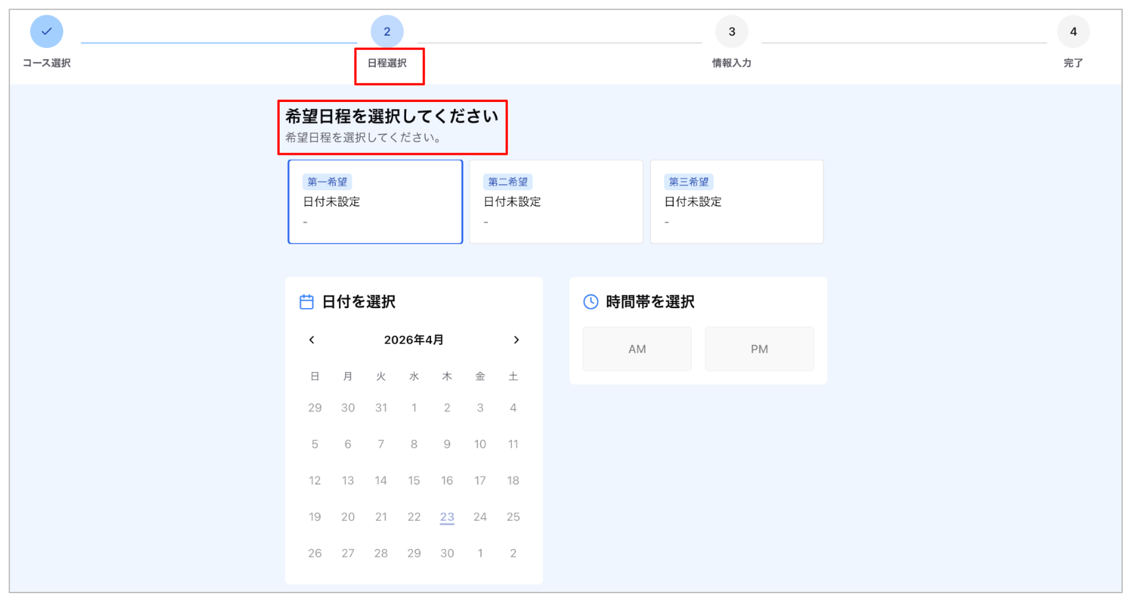The image size is (1132, 603).
Task: Select April 15 on the calendar
Action: coord(414,481)
